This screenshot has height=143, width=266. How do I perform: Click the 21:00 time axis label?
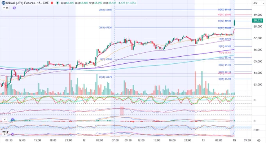[x=68, y=140]
